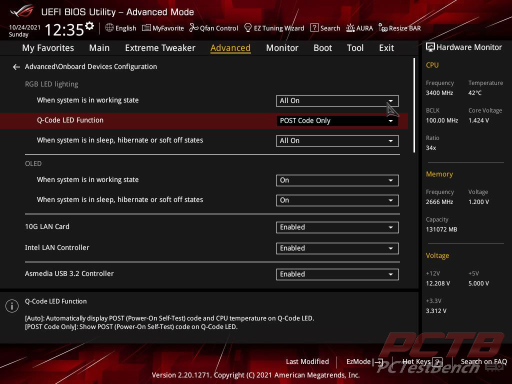The image size is (512, 384).
Task: Open the Tool tab
Action: click(x=355, y=48)
